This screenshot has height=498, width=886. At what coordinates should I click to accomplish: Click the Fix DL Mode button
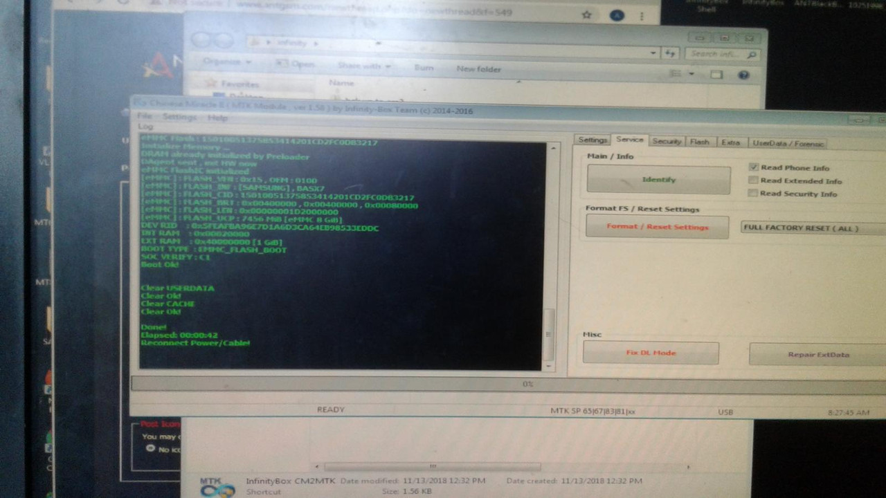coord(651,353)
